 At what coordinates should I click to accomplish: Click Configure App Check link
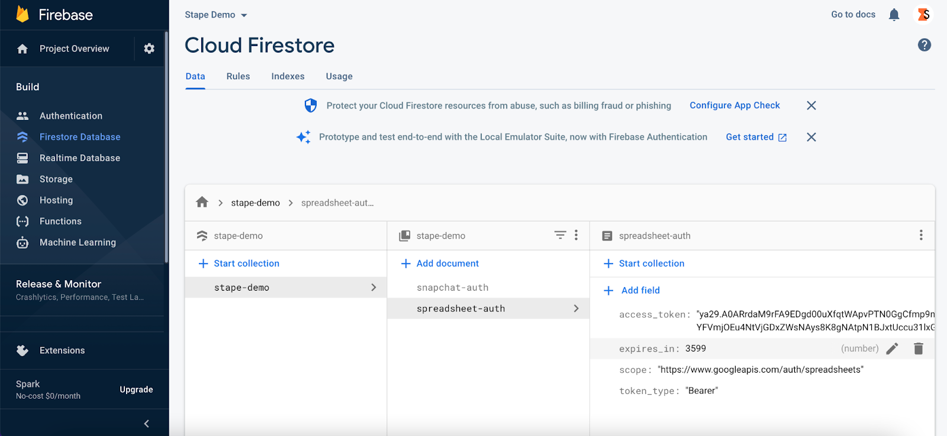tap(735, 105)
